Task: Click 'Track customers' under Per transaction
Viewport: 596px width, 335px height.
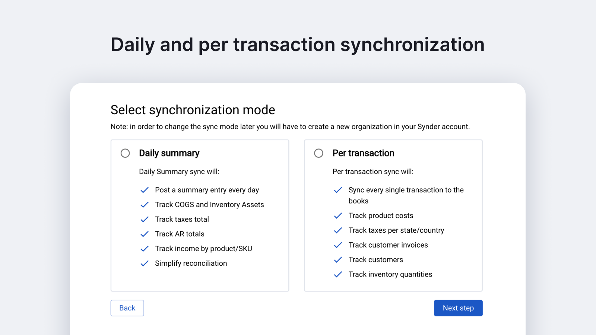Action: (375, 259)
